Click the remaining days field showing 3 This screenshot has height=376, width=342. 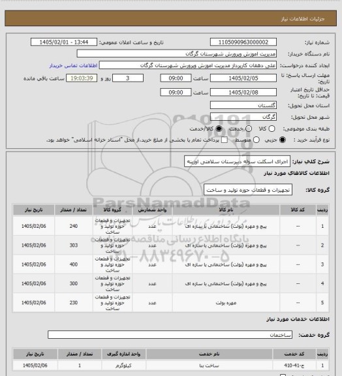click(128, 78)
